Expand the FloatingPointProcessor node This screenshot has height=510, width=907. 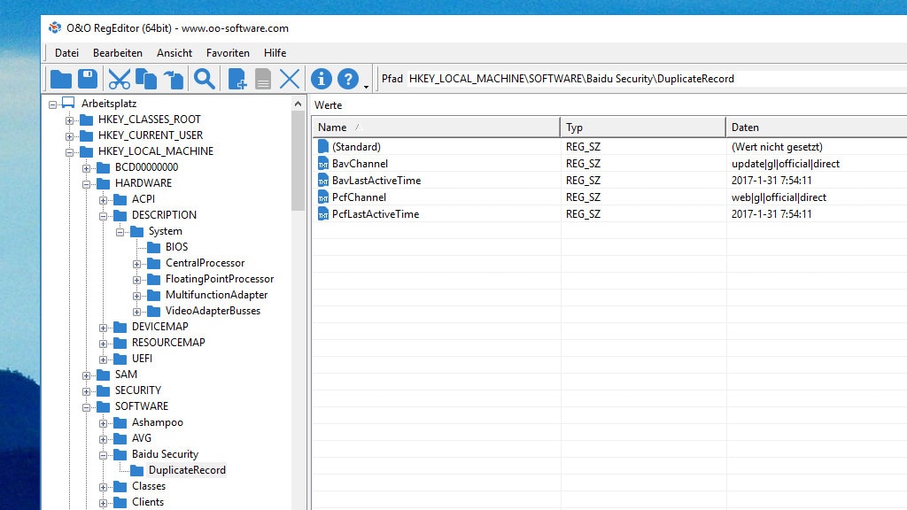click(x=136, y=280)
